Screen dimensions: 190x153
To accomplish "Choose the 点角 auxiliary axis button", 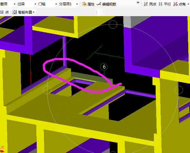I will [179, 4].
